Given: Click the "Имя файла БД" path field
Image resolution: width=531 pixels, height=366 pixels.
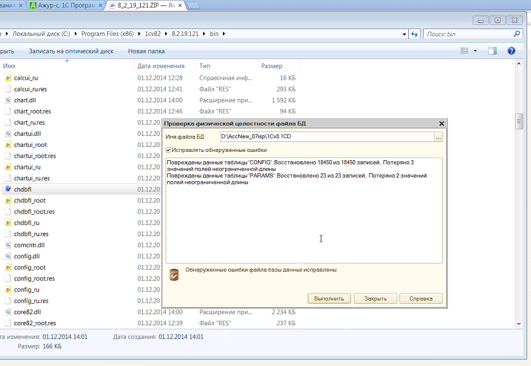Looking at the screenshot, I should (x=326, y=137).
